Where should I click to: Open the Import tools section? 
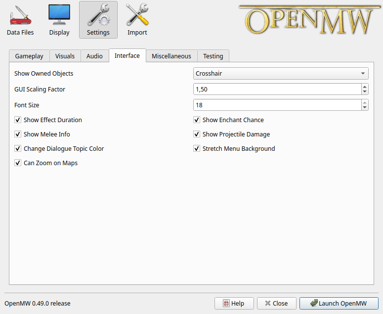point(137,20)
